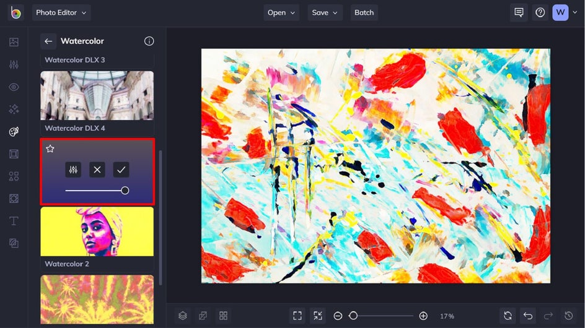This screenshot has height=328, width=585.
Task: Undo the last action
Action: click(528, 316)
